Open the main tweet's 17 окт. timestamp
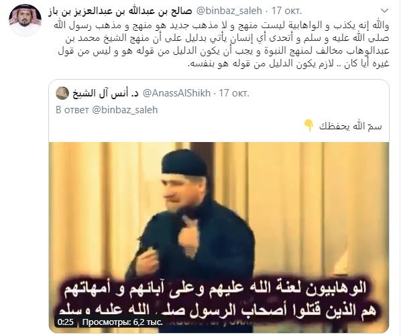The width and height of the screenshot is (401, 335). 286,11
